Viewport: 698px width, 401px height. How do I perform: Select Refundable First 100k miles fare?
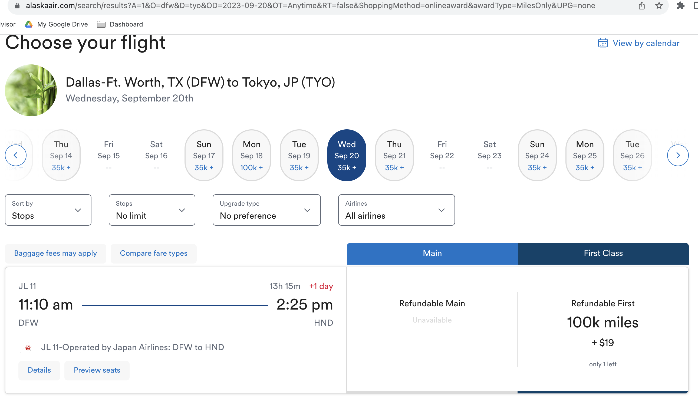[x=603, y=330]
